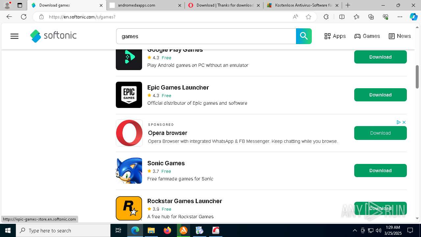Download Google Play Games
421x237 pixels.
click(380, 57)
